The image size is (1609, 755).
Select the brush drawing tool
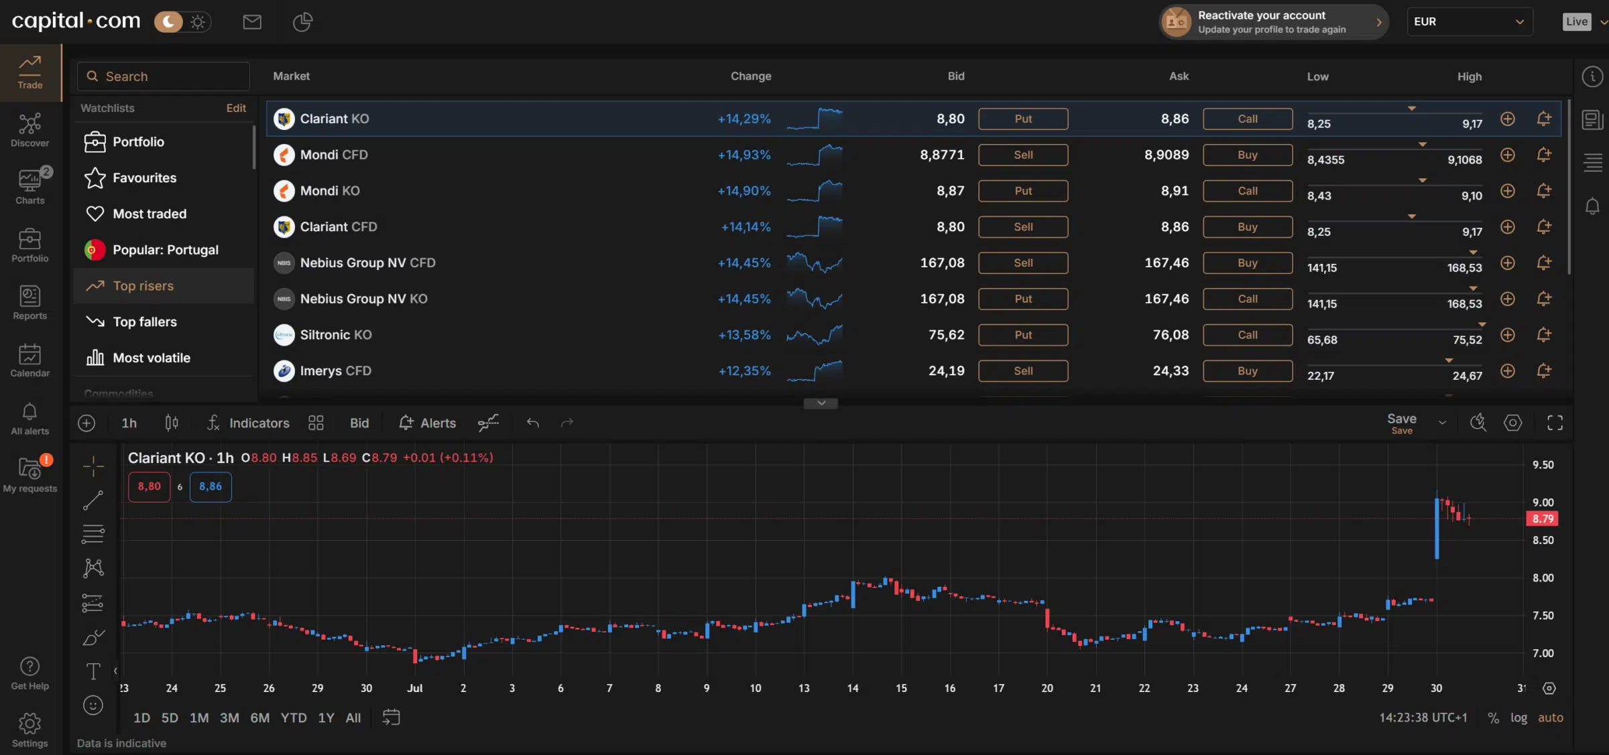(x=93, y=637)
